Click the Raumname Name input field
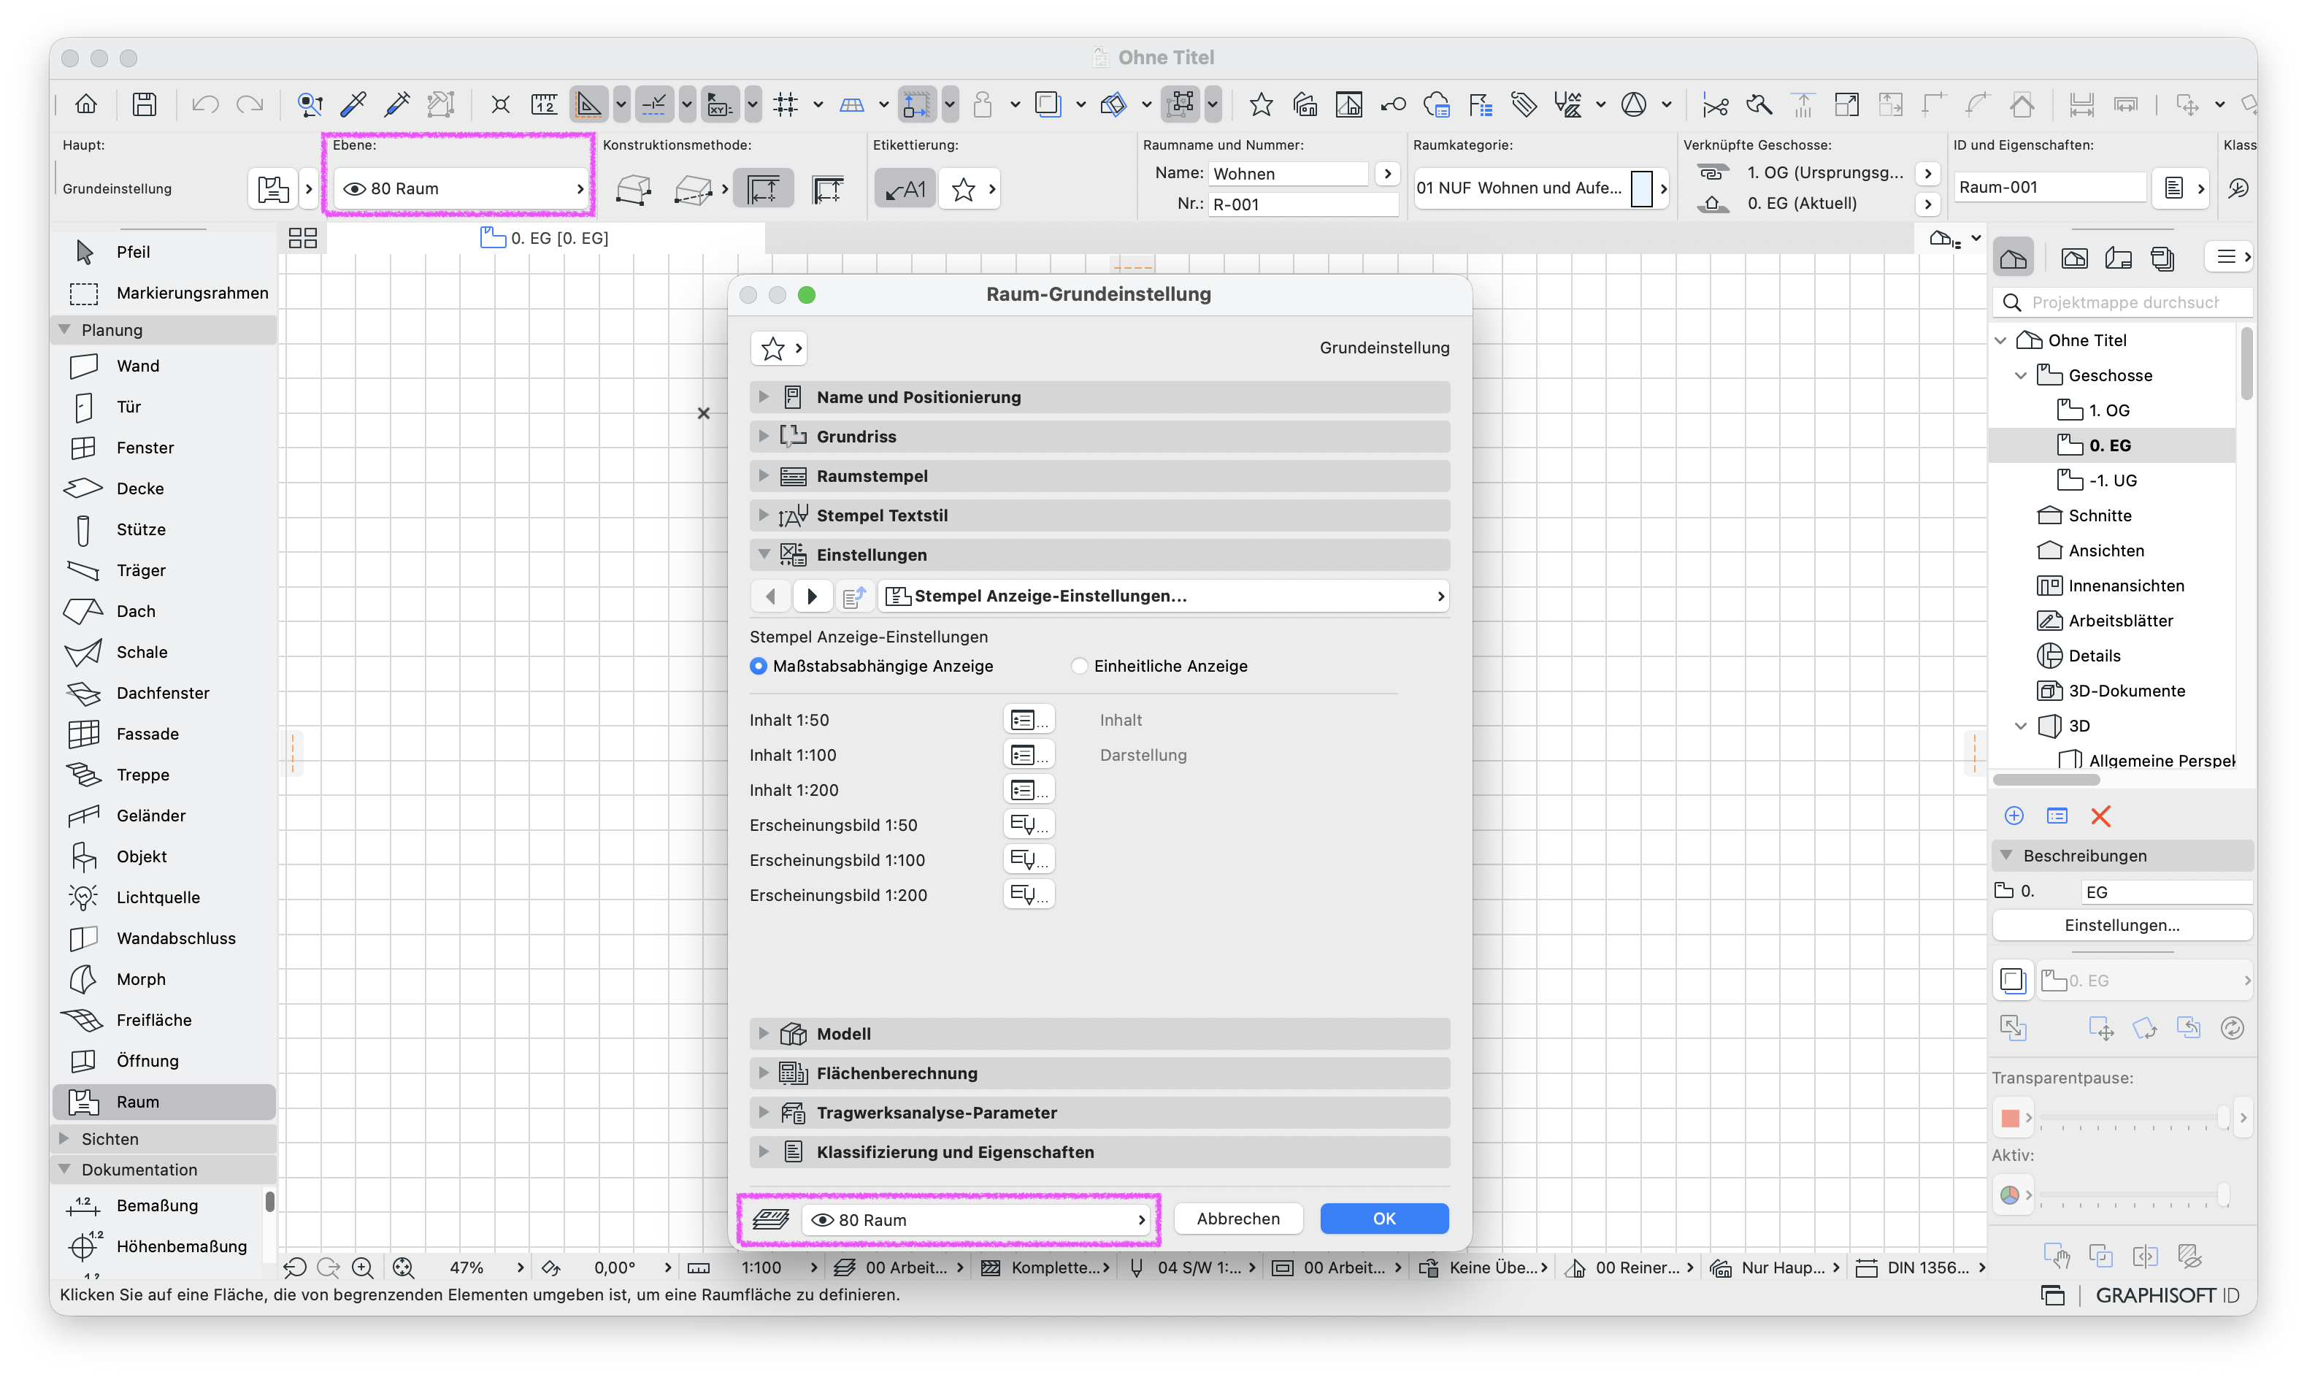The width and height of the screenshot is (2307, 1377). pyautogui.click(x=1288, y=174)
